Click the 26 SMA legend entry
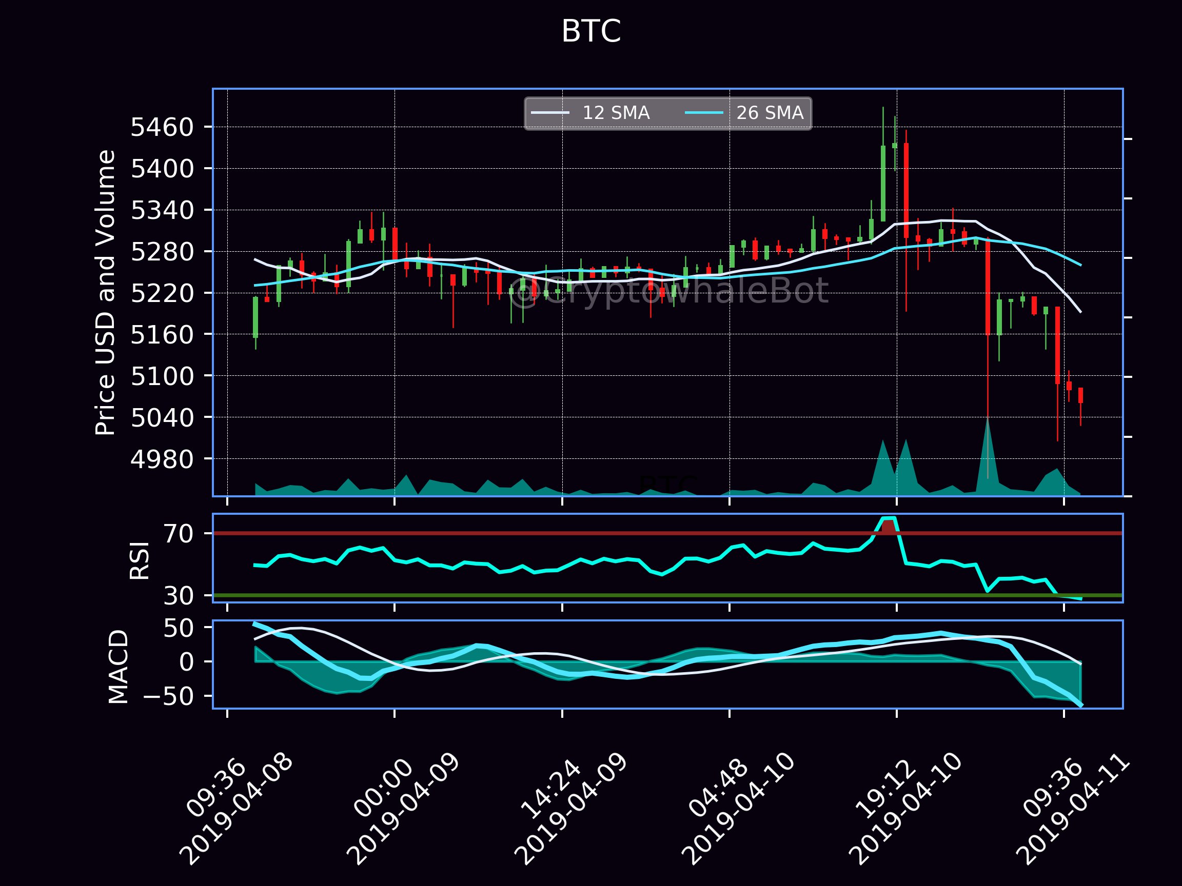 coord(744,113)
